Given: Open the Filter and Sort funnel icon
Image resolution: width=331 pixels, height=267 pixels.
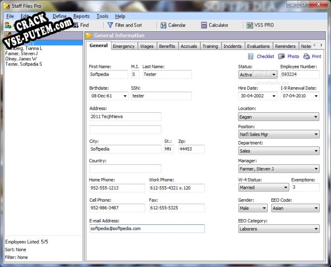Looking at the screenshot, I should point(110,25).
